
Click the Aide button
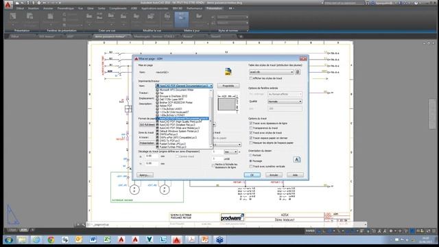295,175
